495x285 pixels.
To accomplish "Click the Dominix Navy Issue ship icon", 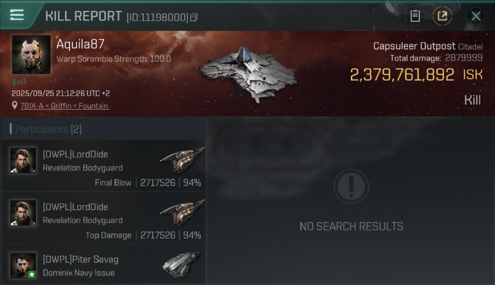I will 182,265.
